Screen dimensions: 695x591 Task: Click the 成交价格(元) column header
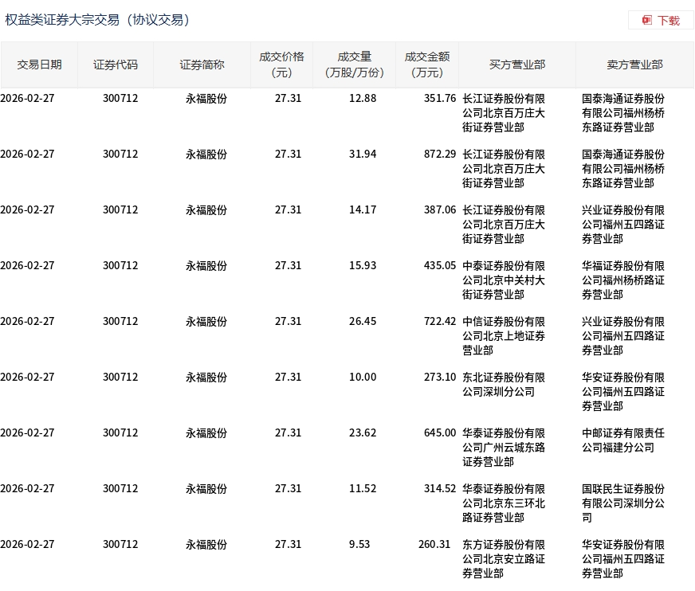281,65
